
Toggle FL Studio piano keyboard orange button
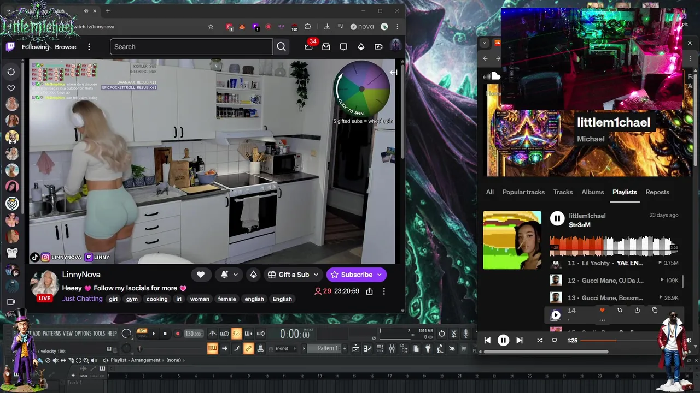pos(212,348)
